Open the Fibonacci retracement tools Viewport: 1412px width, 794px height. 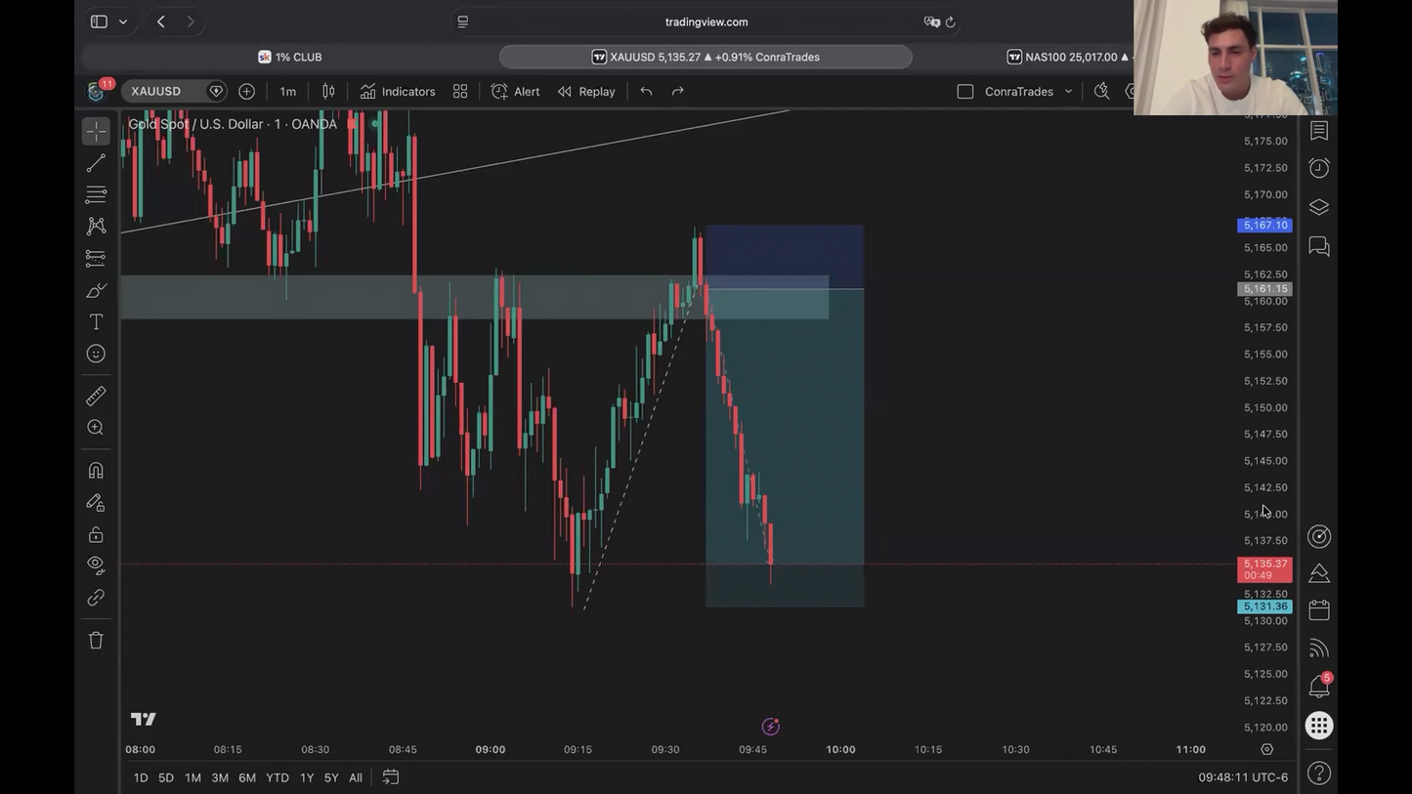96,194
